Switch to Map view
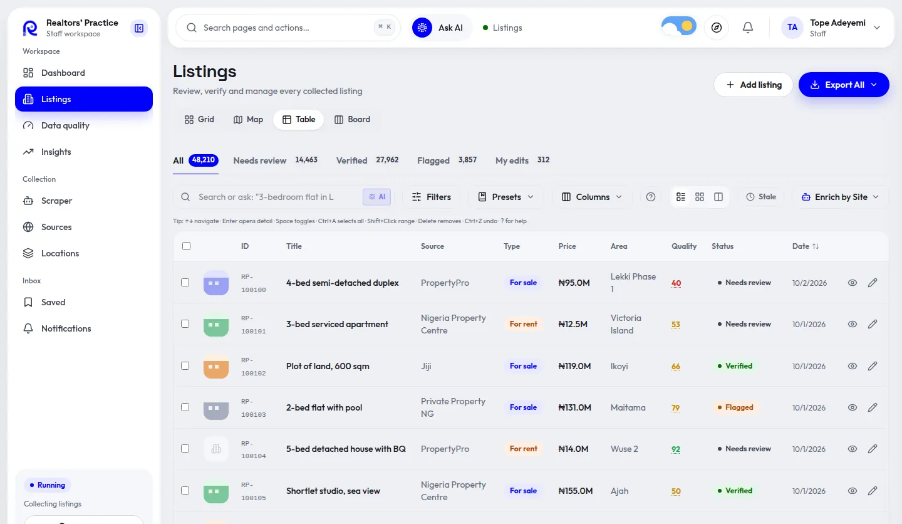This screenshot has height=524, width=902. 248,119
